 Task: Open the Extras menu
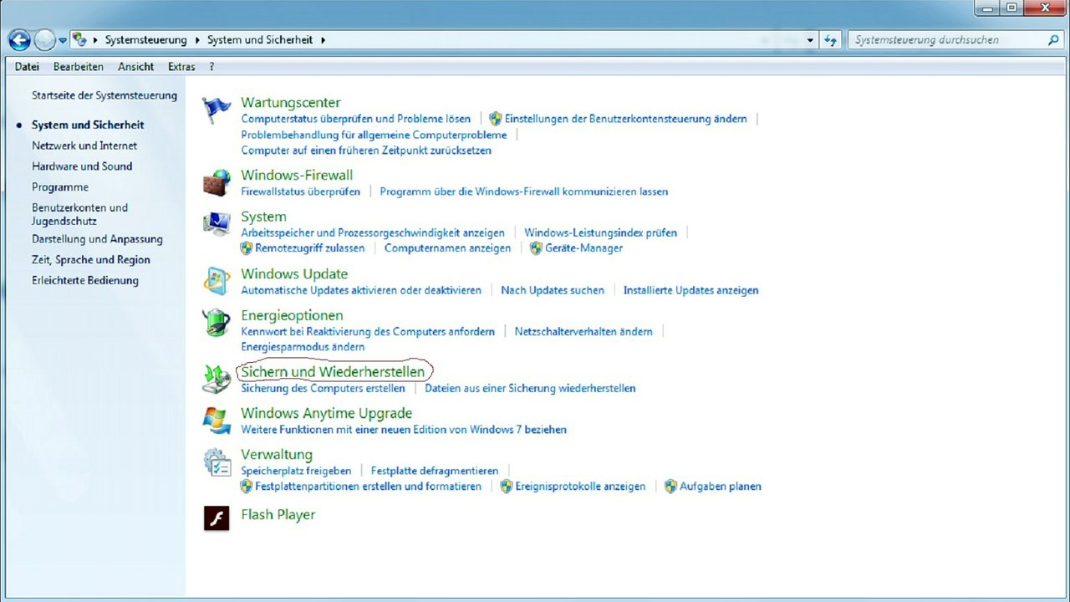point(181,67)
